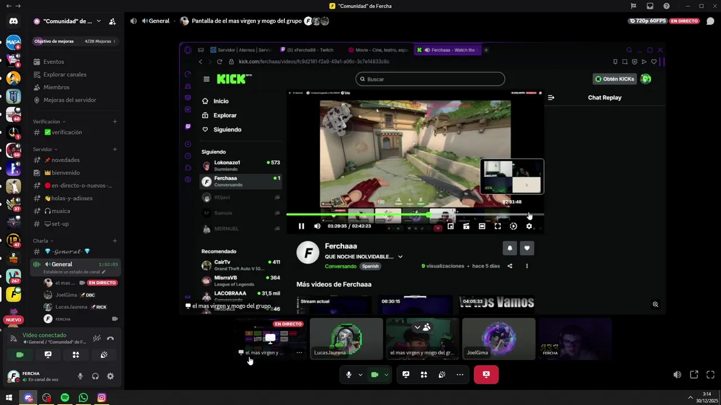Hang up via voice panel phone icon
This screenshot has width=721, height=405.
click(x=110, y=338)
